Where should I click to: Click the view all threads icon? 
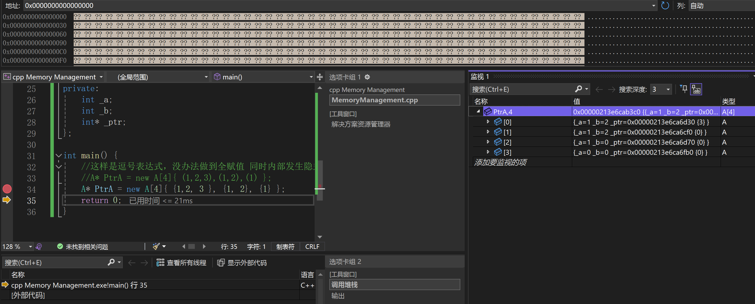160,263
